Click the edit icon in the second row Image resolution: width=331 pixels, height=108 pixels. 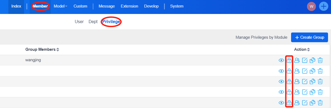(305, 71)
